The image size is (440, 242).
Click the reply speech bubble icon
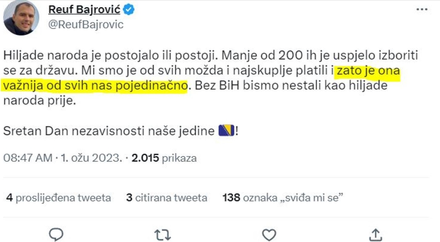56,234
